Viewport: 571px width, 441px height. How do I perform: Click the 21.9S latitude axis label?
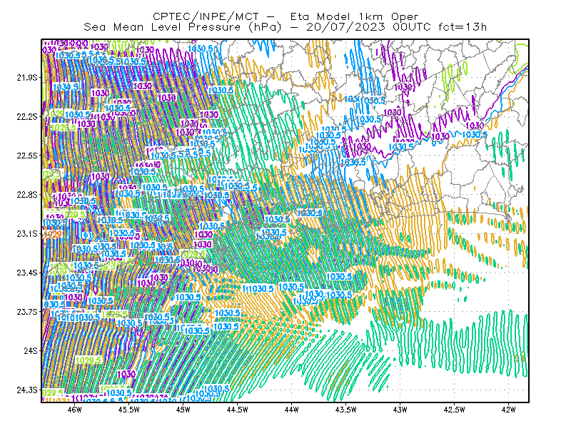27,78
